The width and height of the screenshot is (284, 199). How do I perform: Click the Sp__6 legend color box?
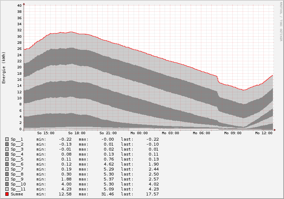(x=7, y=164)
